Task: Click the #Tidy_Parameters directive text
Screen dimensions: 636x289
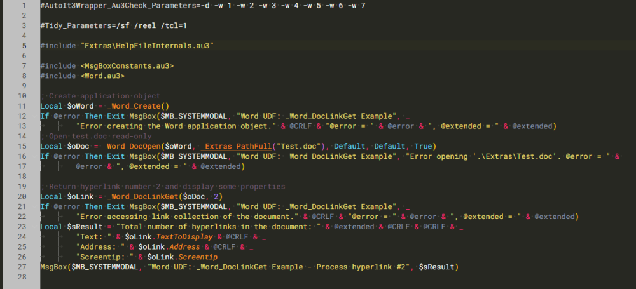Action: coord(113,25)
